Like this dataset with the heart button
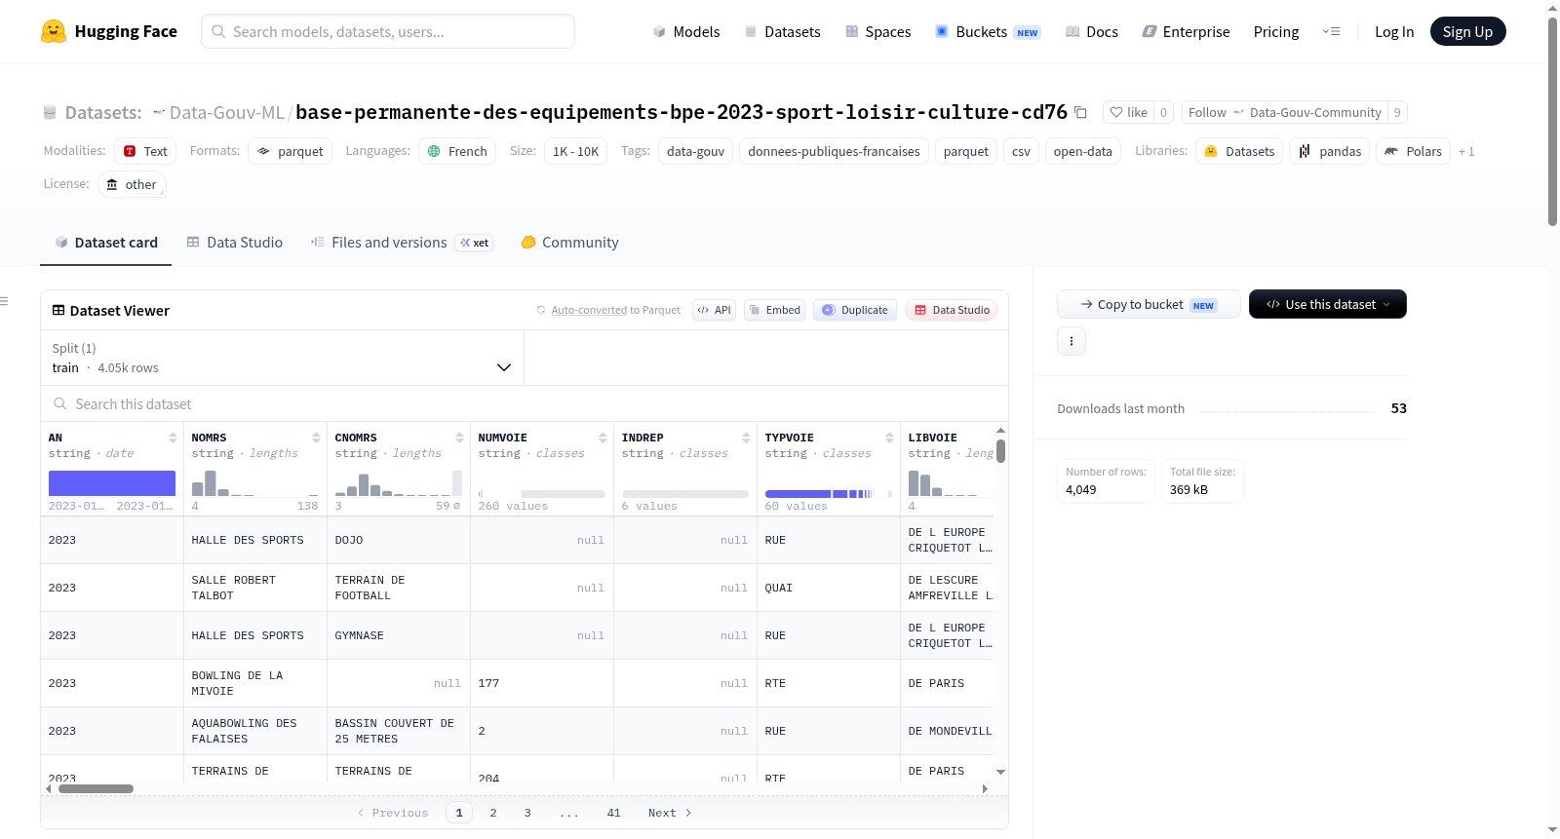 click(1128, 112)
